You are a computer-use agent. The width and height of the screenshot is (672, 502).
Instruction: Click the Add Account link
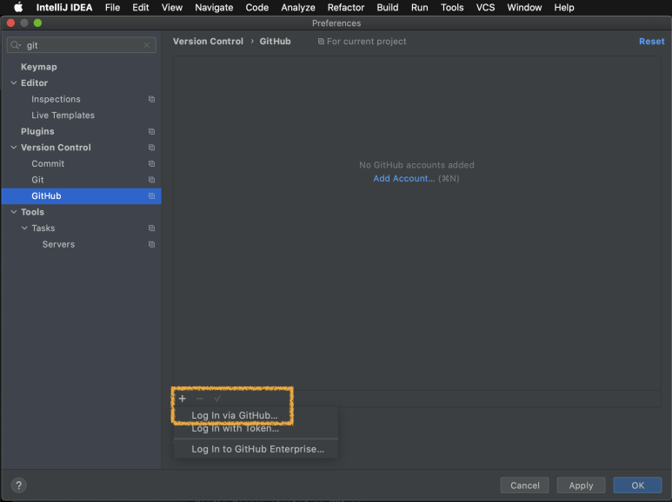coord(403,179)
